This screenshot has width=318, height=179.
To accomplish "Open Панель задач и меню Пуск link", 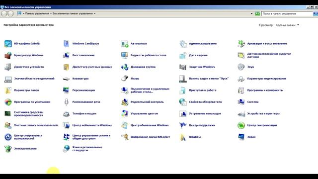I will tap(209, 79).
